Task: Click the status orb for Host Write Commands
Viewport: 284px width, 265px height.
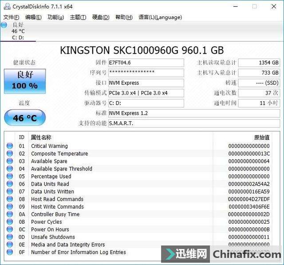Action: [x=10, y=207]
